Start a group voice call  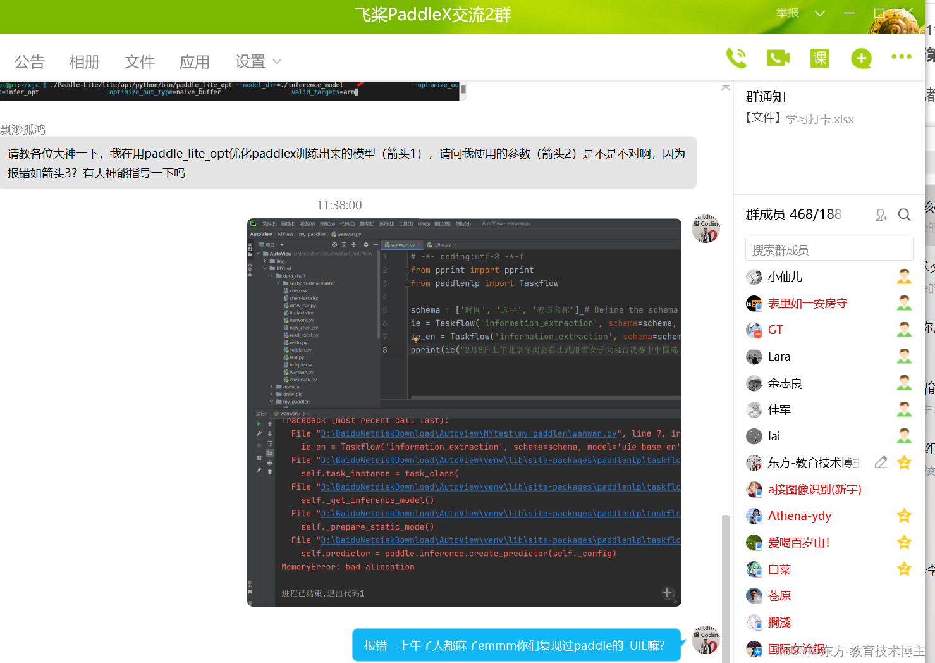736,58
